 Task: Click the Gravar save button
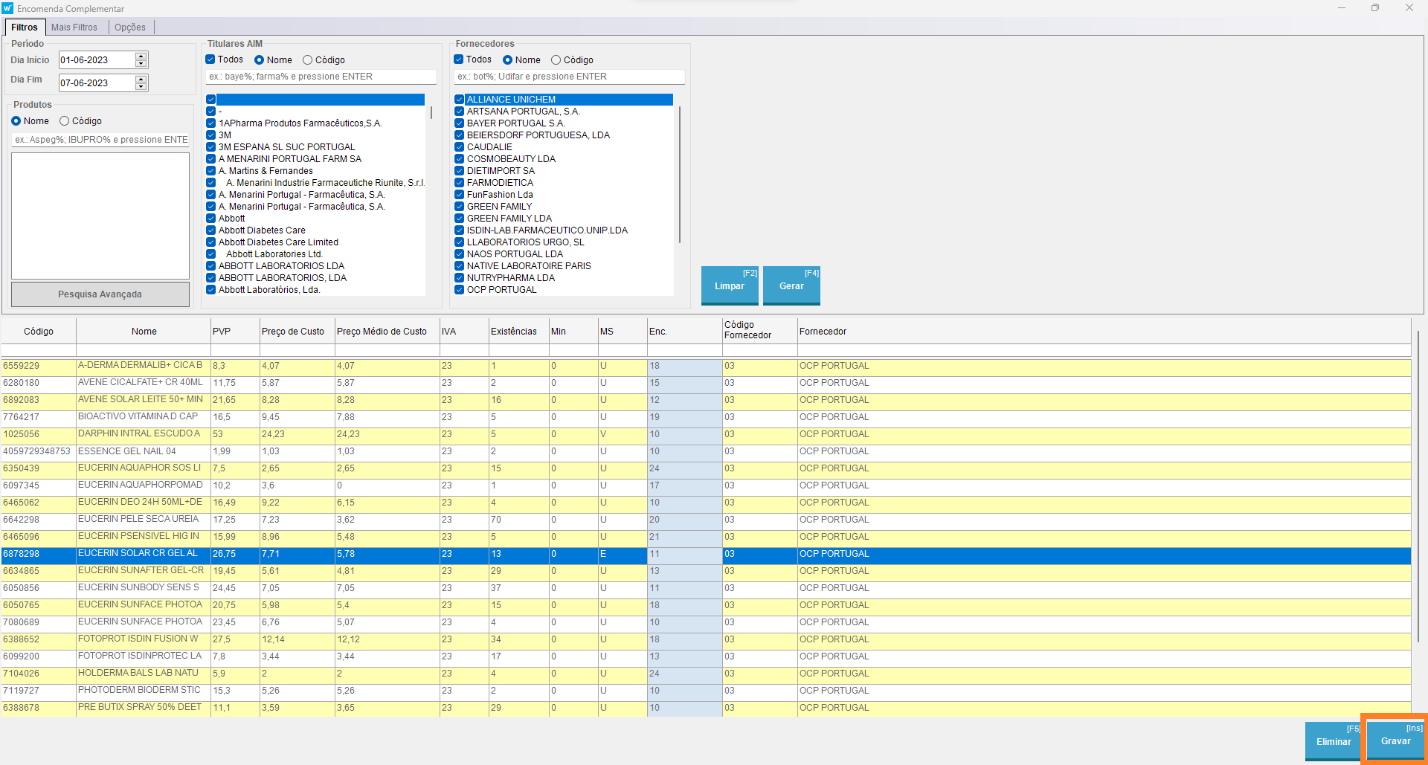pyautogui.click(x=1395, y=741)
